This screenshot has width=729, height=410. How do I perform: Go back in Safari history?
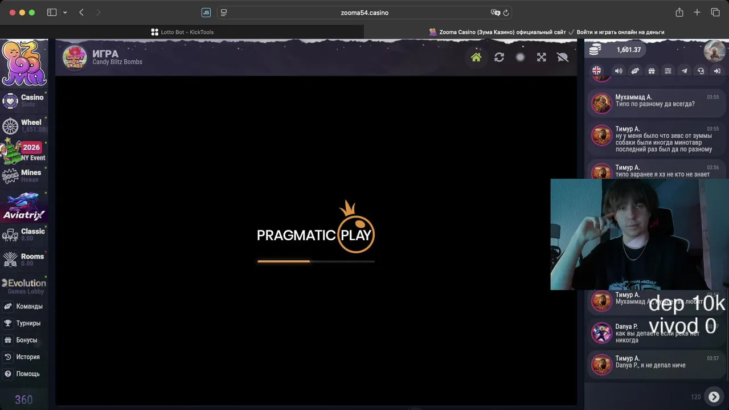pos(81,13)
